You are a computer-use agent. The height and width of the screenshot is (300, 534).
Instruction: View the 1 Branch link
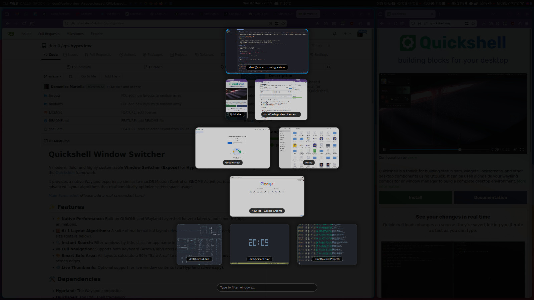(153, 67)
